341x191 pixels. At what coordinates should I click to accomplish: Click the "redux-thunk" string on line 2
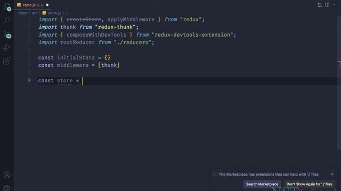click(x=115, y=27)
